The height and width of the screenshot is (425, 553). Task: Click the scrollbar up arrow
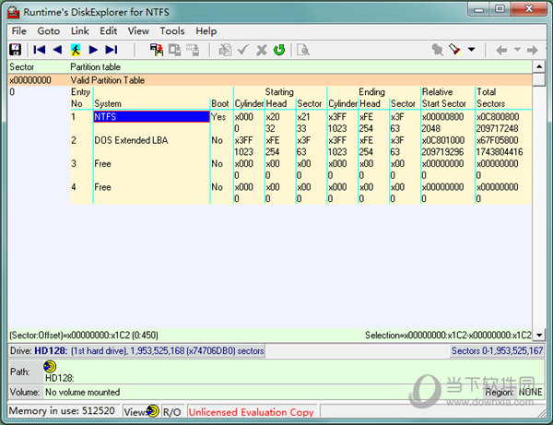pyautogui.click(x=539, y=66)
